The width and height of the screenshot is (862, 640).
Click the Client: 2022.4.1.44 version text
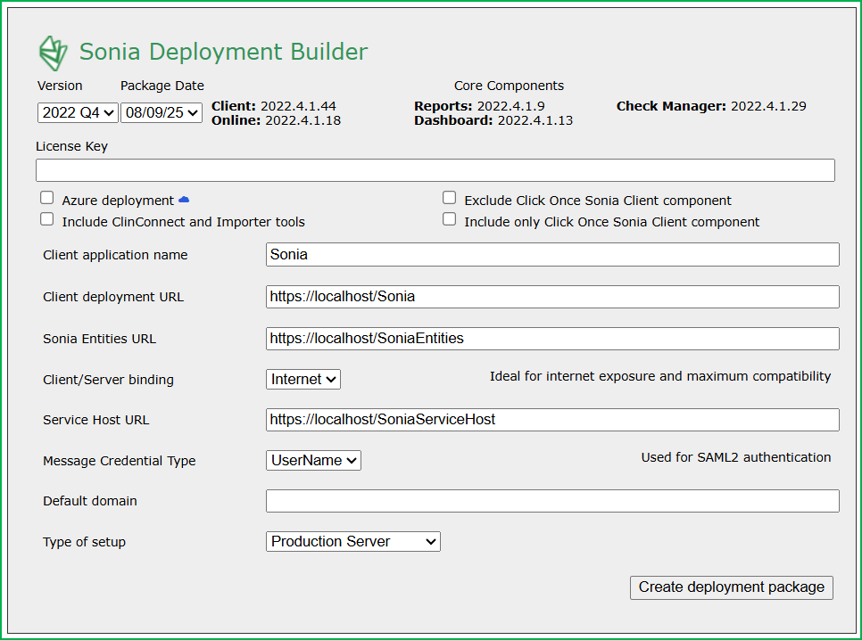click(274, 106)
